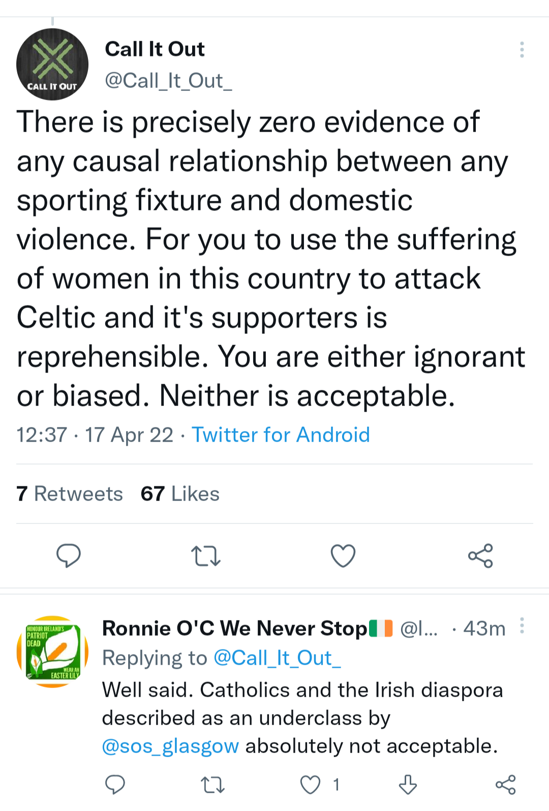
Task: Open the Call It Out display name
Action: point(155,49)
